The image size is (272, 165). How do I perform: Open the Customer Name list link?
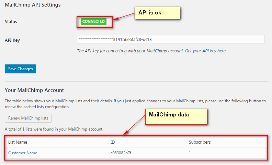23,153
